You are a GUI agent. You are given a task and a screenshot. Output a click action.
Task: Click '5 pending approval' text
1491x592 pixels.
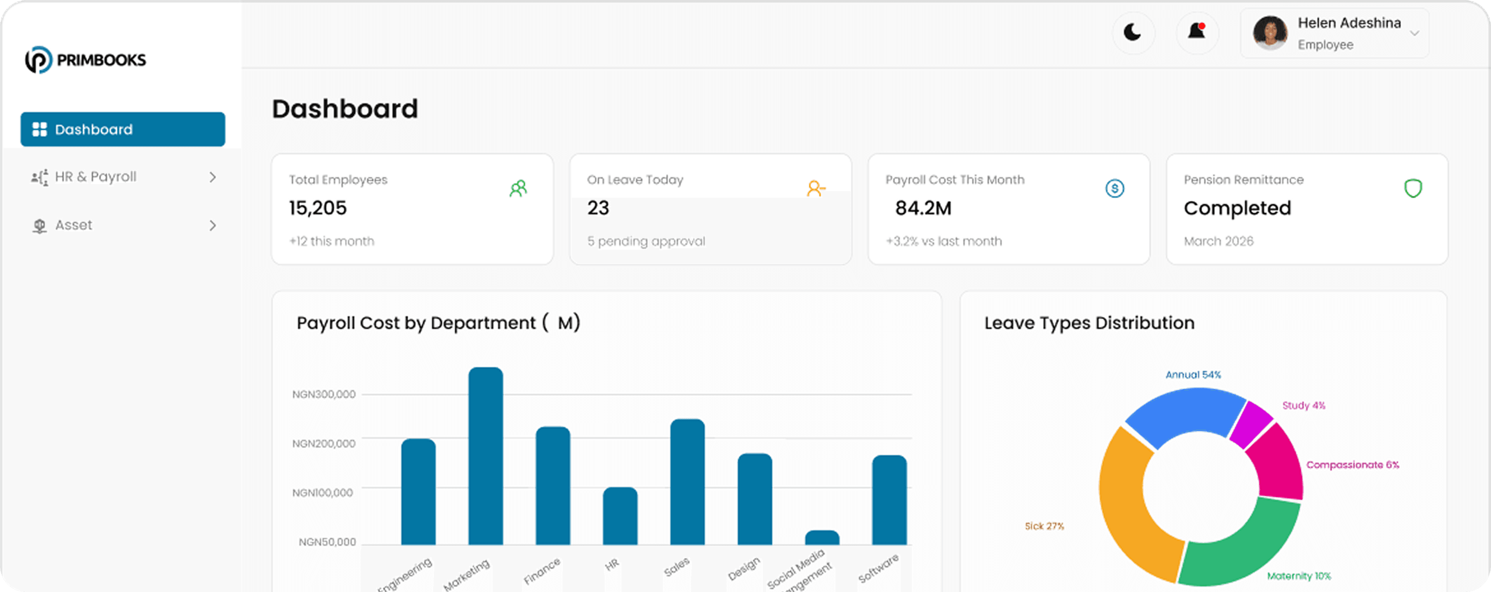pyautogui.click(x=646, y=242)
